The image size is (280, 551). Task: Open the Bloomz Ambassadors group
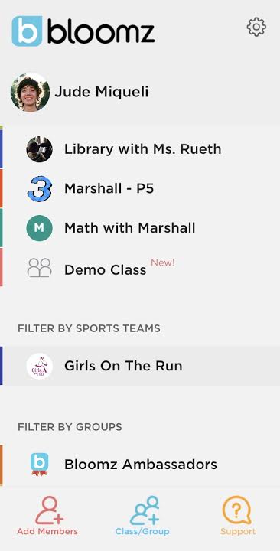(140, 465)
